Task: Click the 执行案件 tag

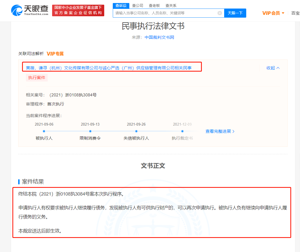Action: [37, 78]
